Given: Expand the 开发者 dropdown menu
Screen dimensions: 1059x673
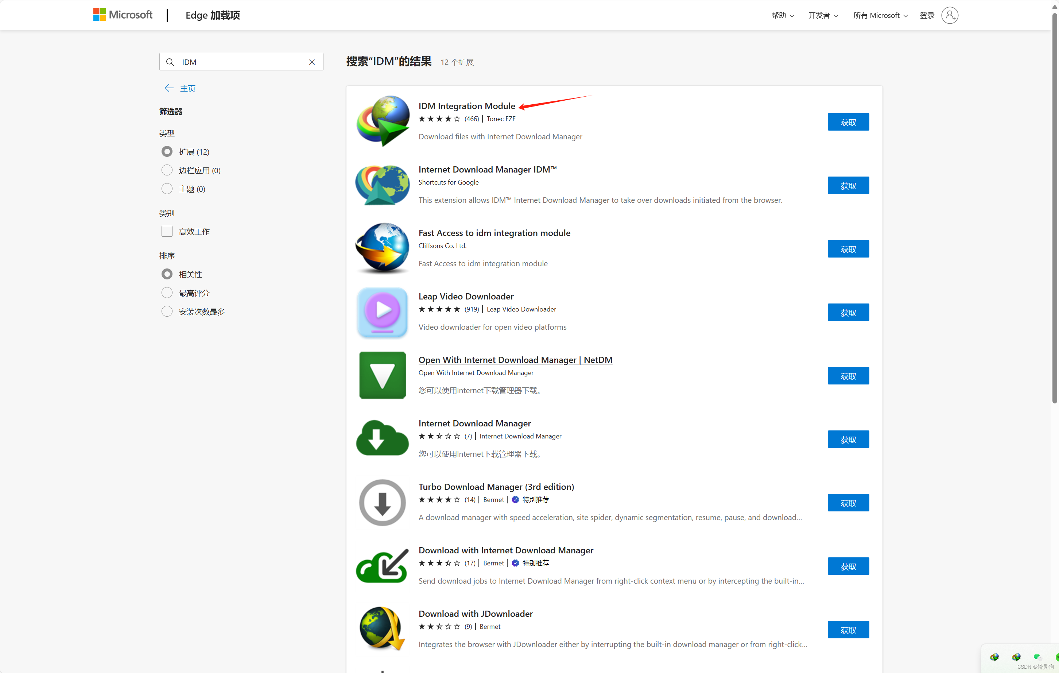Looking at the screenshot, I should (823, 15).
